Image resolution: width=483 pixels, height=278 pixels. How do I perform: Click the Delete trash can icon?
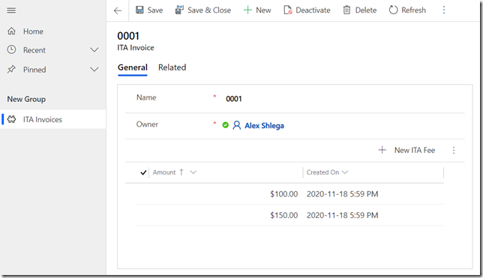346,10
